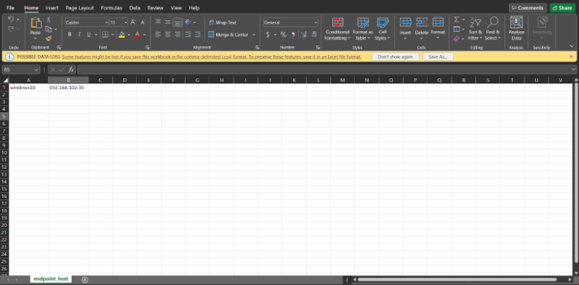Viewport: 579px width, 285px height.
Task: Toggle Wrap Text on
Action: point(223,22)
